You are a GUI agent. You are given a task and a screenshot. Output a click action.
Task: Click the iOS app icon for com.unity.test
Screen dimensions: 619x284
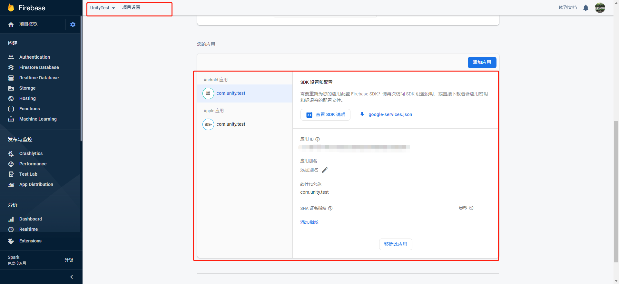click(x=208, y=124)
